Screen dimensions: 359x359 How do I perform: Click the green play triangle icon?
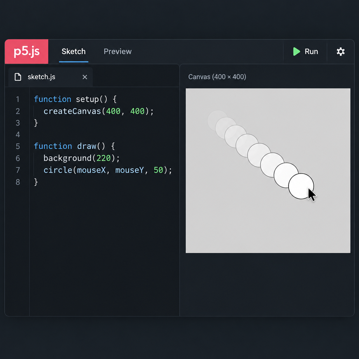[297, 52]
